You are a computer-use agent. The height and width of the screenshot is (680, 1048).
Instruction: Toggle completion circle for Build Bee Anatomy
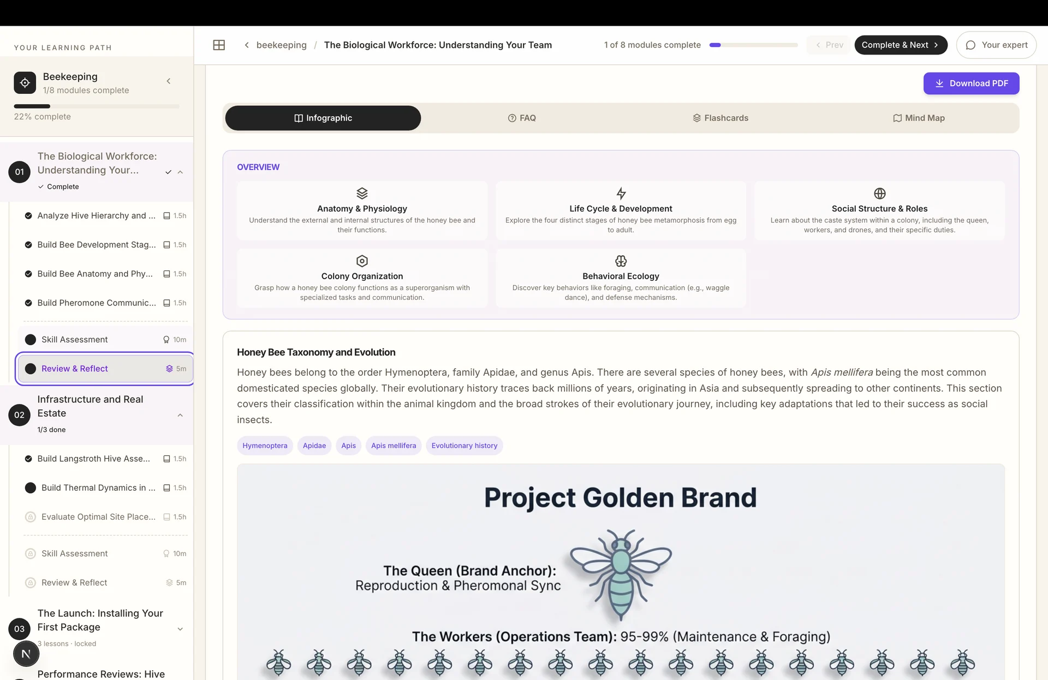(x=28, y=274)
